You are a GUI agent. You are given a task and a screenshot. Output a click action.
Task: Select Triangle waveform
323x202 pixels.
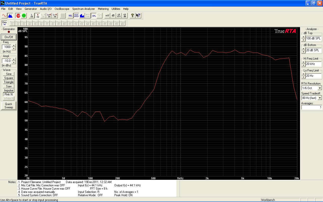pyautogui.click(x=9, y=82)
